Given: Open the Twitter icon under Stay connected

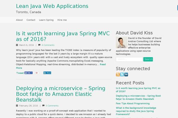Looking at the screenshot, I should [122, 75].
